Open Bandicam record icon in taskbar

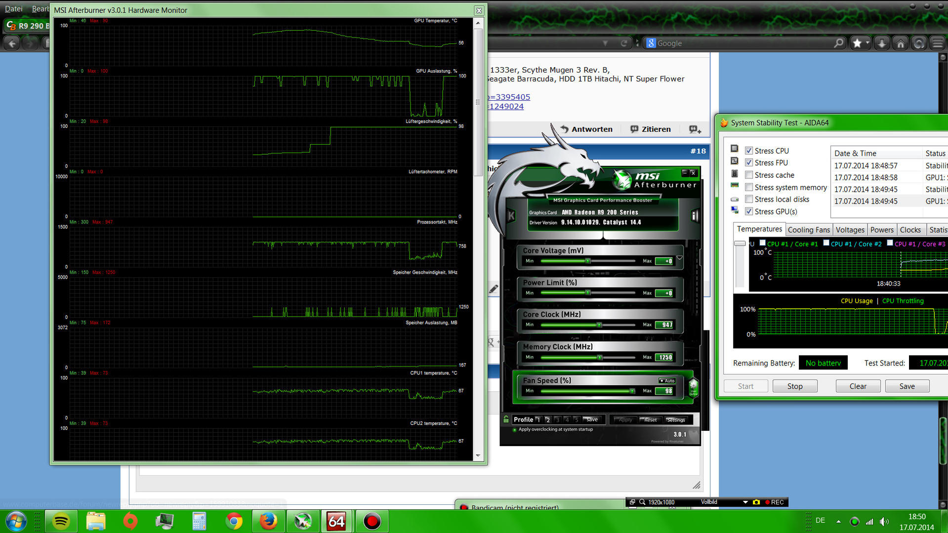(x=372, y=522)
